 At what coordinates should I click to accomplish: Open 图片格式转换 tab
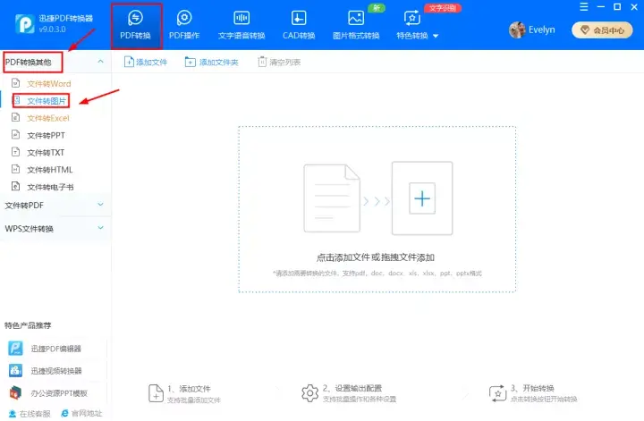pos(356,25)
